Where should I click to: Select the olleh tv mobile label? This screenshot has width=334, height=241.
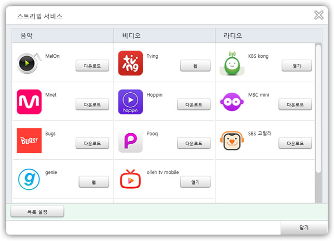pyautogui.click(x=163, y=172)
